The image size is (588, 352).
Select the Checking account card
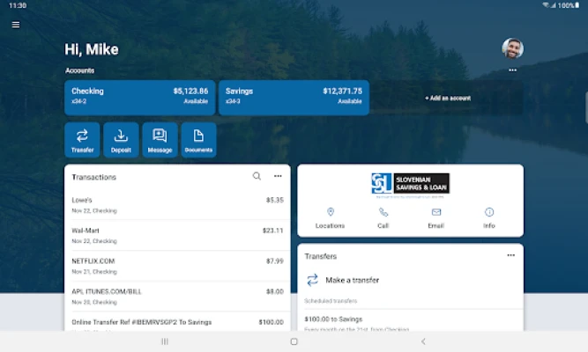pyautogui.click(x=140, y=98)
